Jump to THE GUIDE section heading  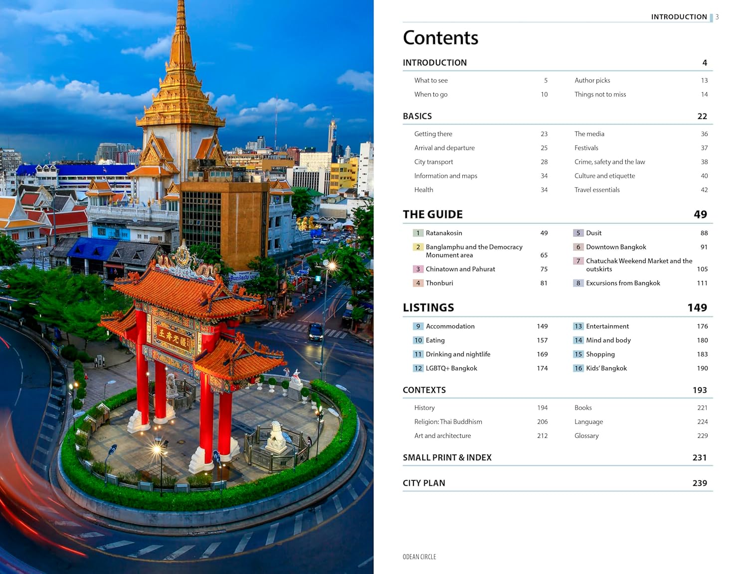point(432,214)
